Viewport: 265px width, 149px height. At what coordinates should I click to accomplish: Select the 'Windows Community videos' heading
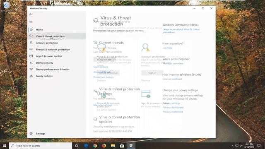[180, 25]
